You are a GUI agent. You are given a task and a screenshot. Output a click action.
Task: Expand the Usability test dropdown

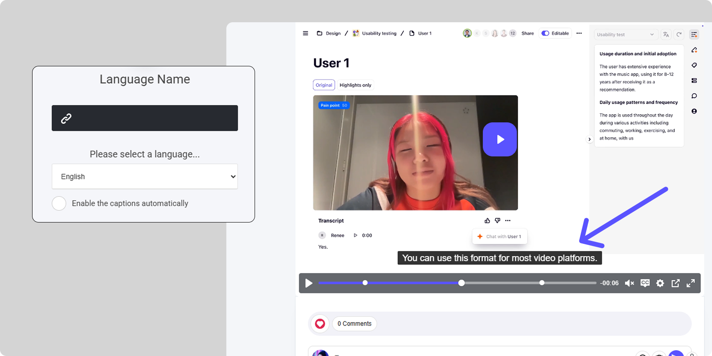coord(625,35)
